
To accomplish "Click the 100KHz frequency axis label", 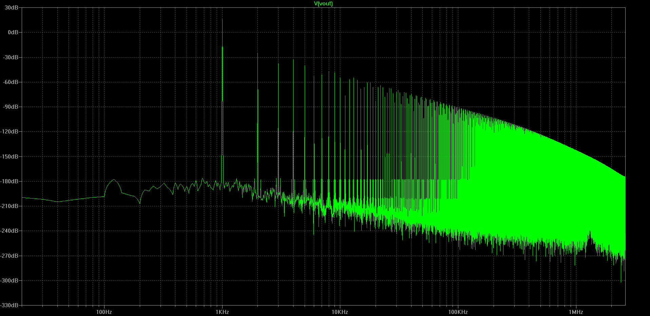I will [x=458, y=312].
